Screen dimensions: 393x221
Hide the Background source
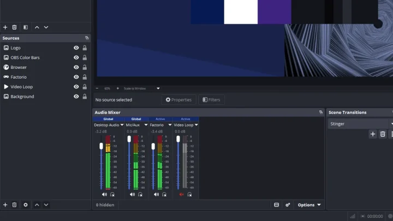76,97
